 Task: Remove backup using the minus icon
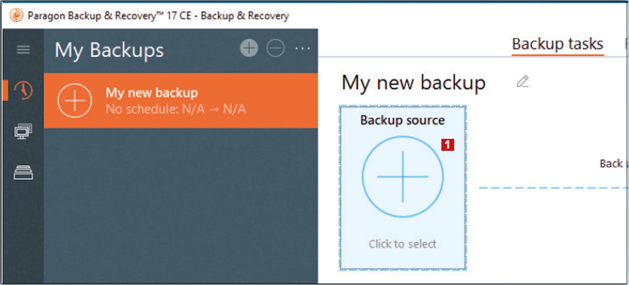click(x=276, y=49)
